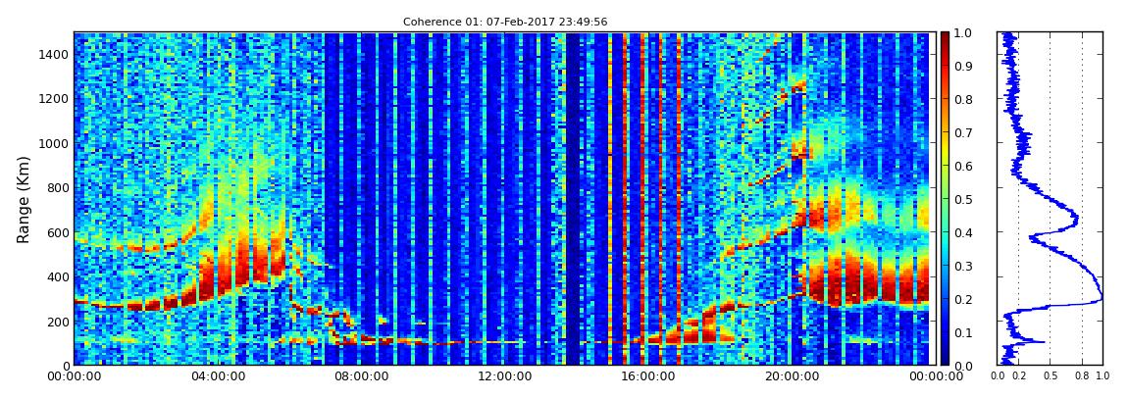1128x399 pixels.
Task: Click the 600 range tick label
Action: point(59,232)
